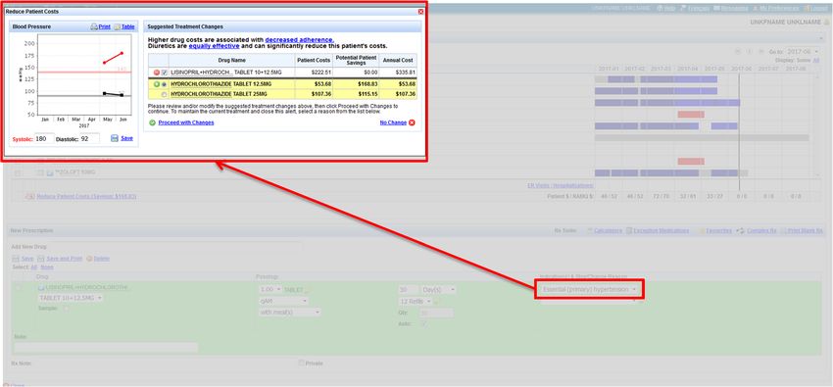
Task: Click red remove icon beside Lisinopril row
Action: click(157, 73)
